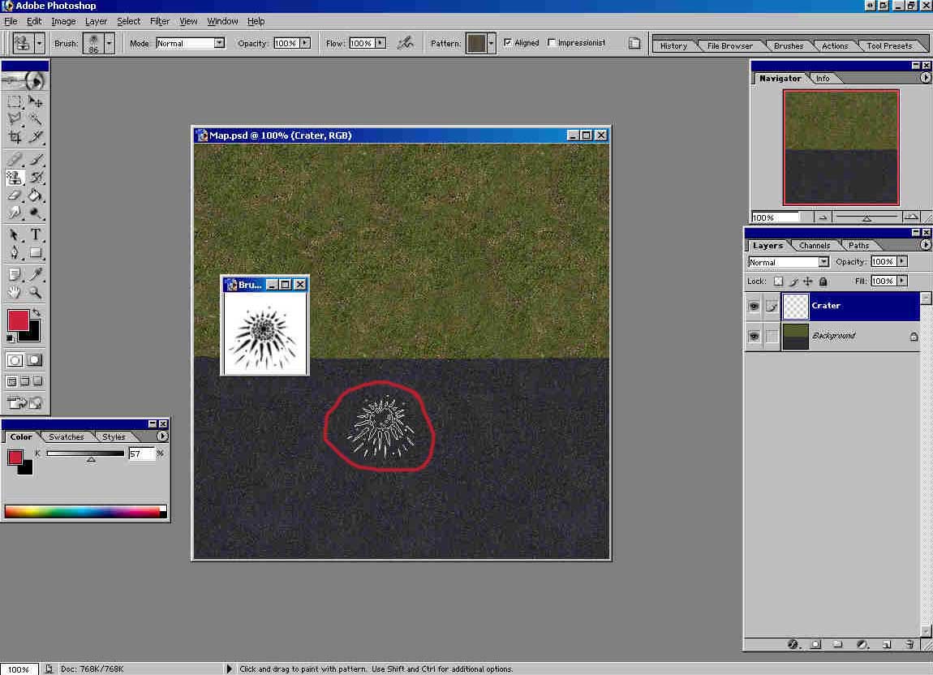
Task: Hide the Crater layer eye icon
Action: (x=754, y=306)
